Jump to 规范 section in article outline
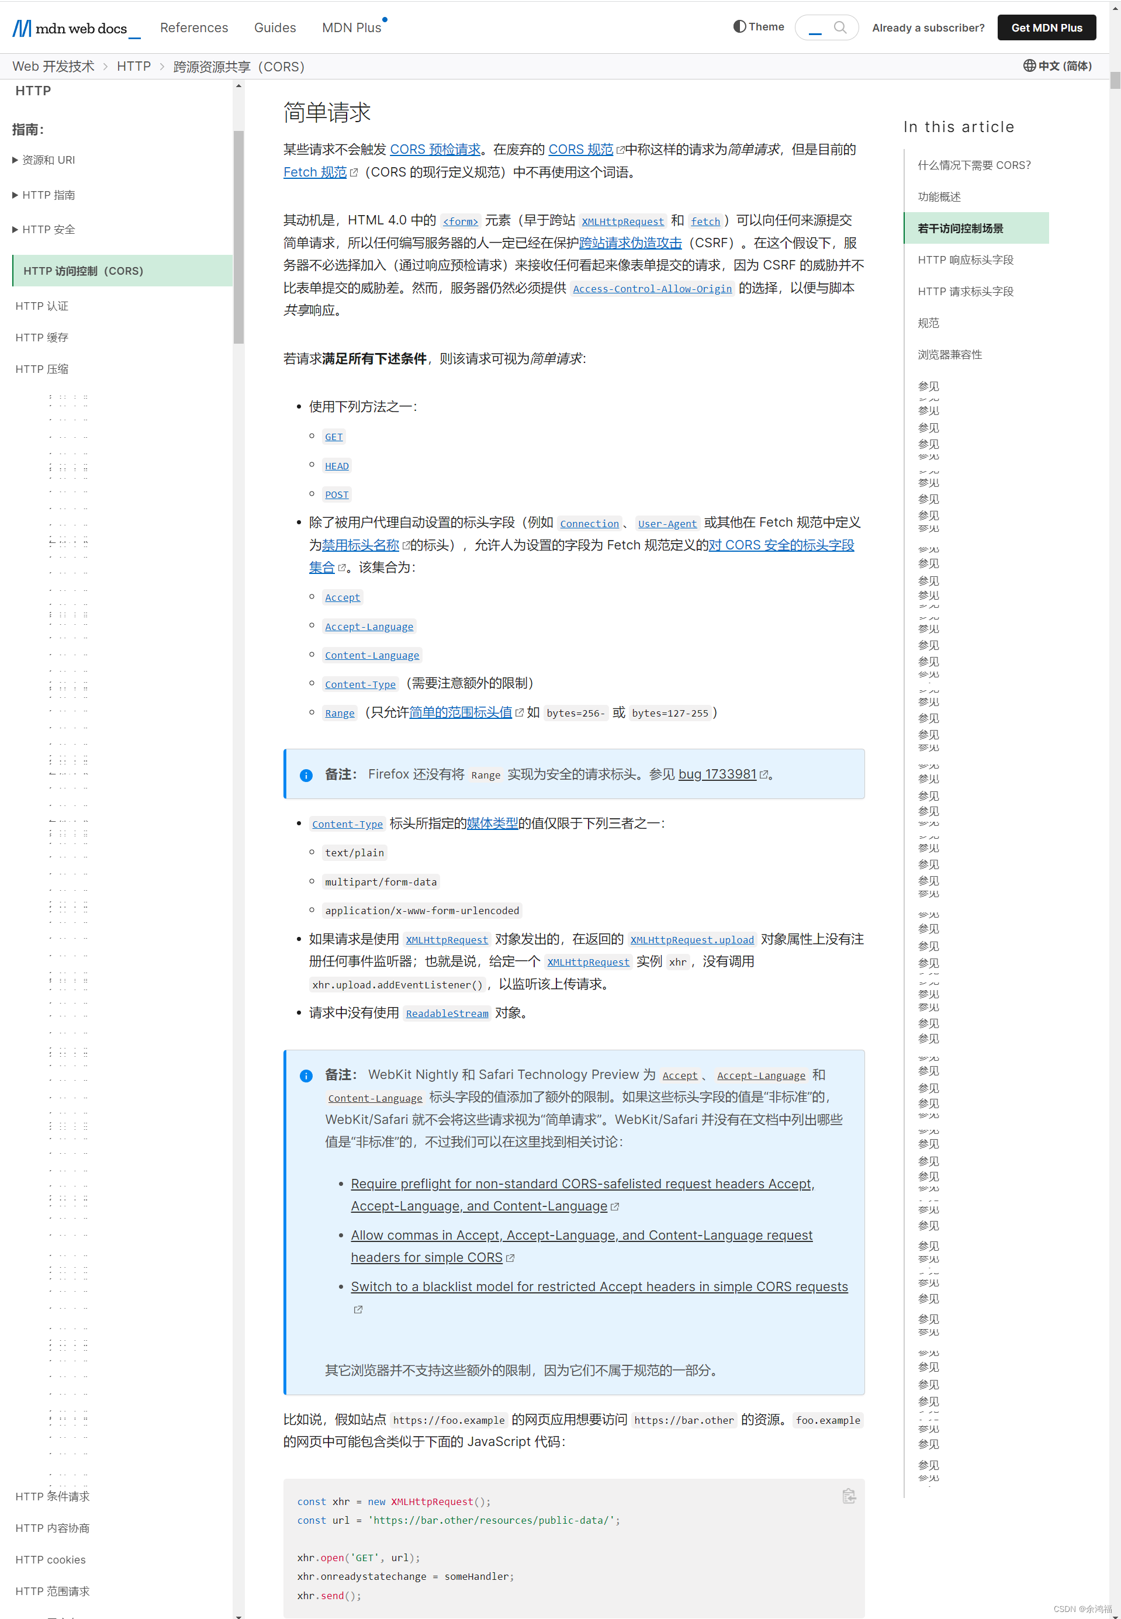 pyautogui.click(x=928, y=323)
